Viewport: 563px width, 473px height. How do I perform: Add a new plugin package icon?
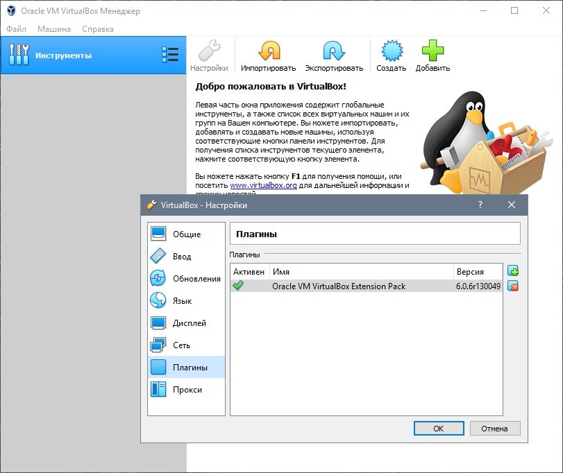pos(513,271)
